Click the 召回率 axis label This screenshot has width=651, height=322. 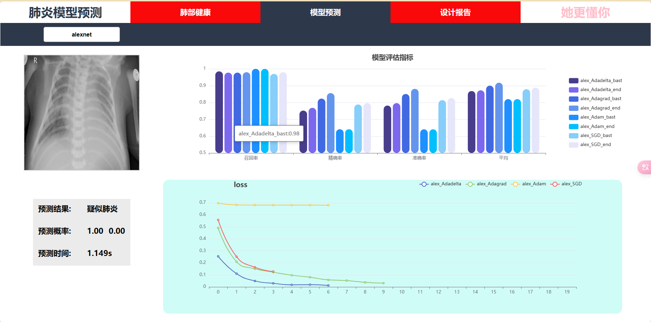(x=251, y=158)
